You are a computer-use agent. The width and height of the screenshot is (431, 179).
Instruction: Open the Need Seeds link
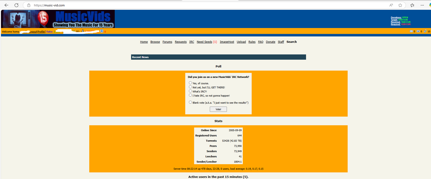coord(204,42)
